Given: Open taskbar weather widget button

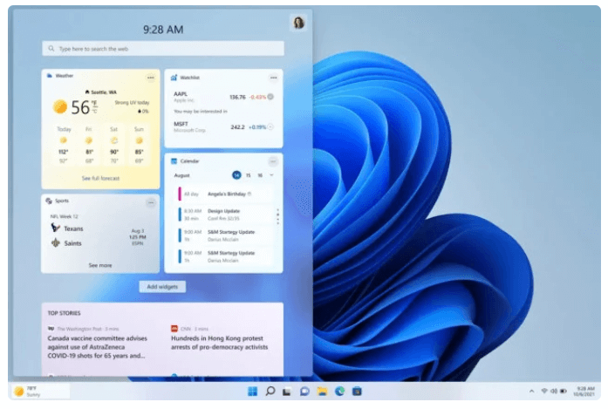Looking at the screenshot, I should tap(41, 392).
